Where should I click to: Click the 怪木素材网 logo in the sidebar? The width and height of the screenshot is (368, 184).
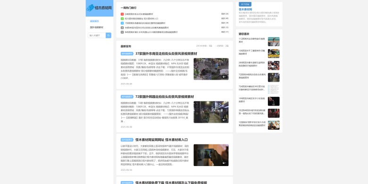click(x=99, y=8)
